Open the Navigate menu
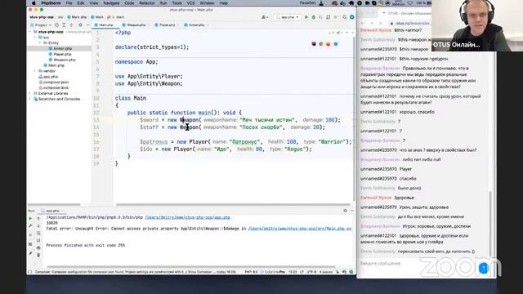 [111, 3]
